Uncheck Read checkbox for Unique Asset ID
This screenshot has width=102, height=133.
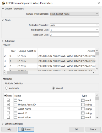(8, 105)
